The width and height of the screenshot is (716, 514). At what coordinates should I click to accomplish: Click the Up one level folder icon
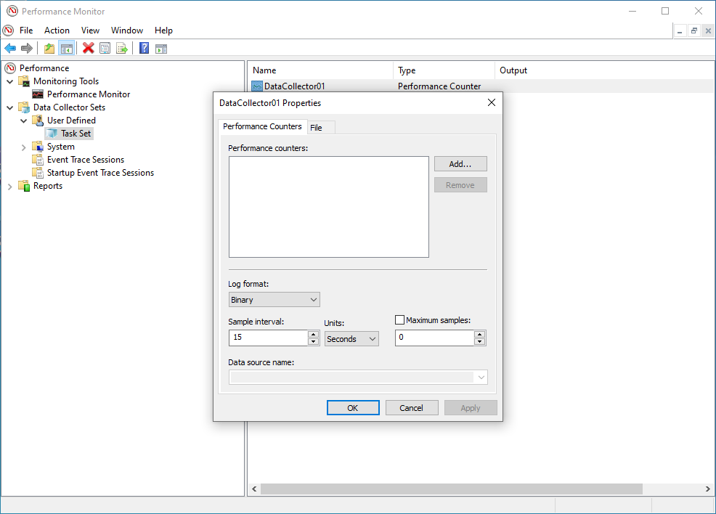pos(49,48)
